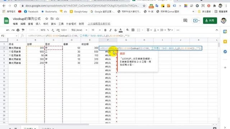Bookmark this page with the star
The width and height of the screenshot is (230, 129).
144,6
